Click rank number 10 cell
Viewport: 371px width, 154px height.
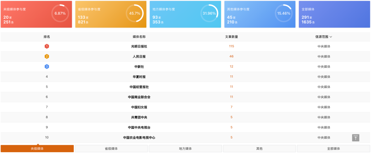47,137
